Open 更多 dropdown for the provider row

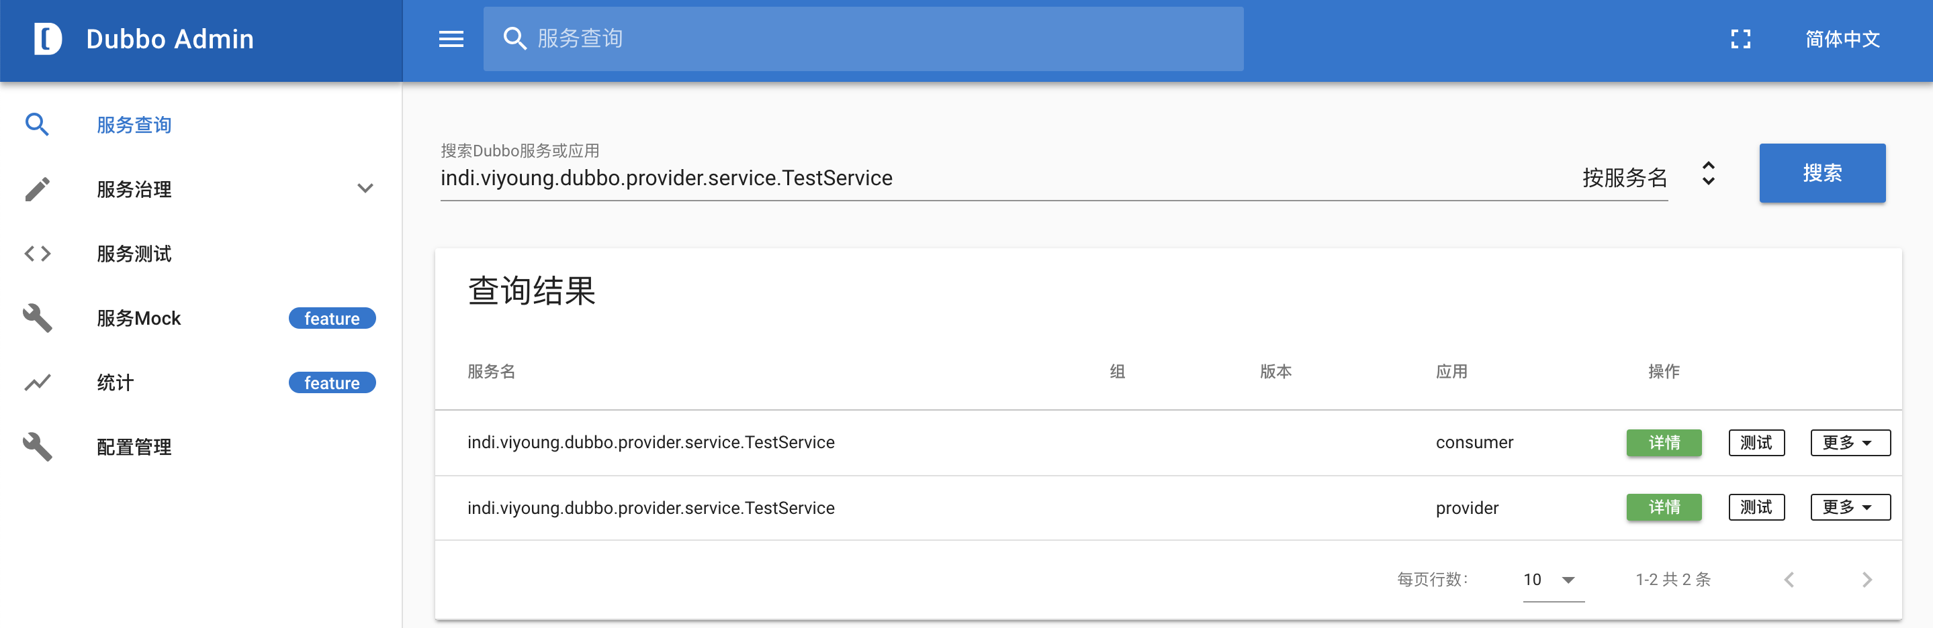[1850, 507]
